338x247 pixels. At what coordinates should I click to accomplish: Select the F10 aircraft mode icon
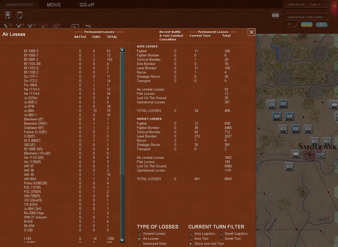pyautogui.click(x=32, y=26)
